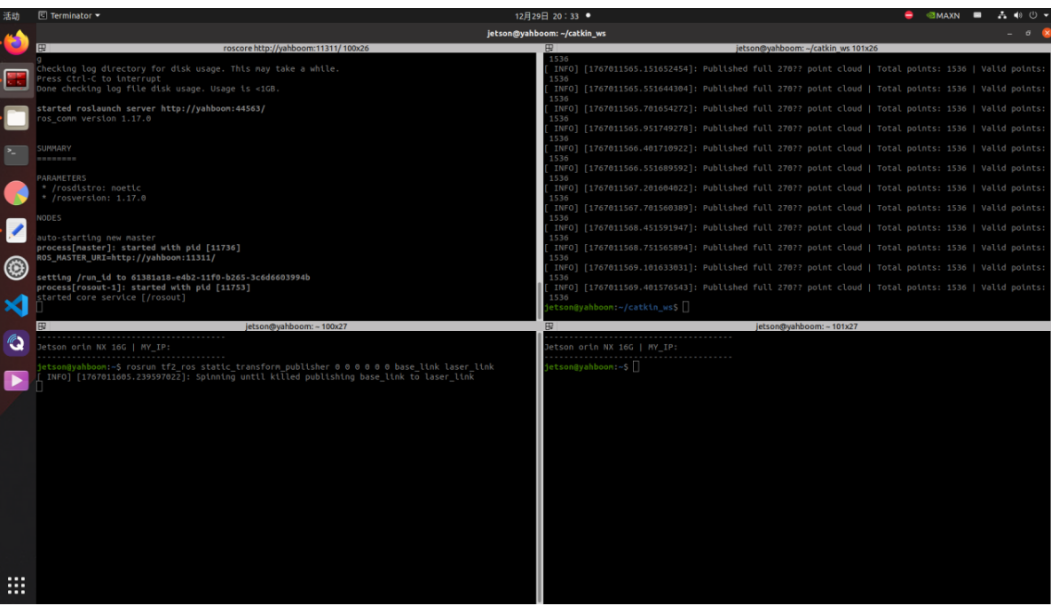Expand the system menu arrow at top right
1051x606 pixels.
1046,15
